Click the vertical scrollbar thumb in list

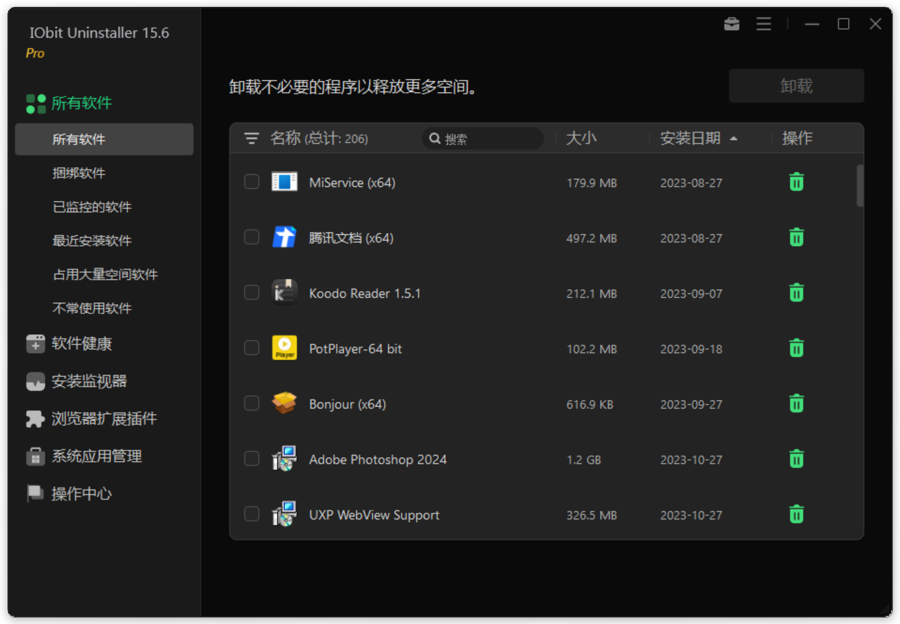click(860, 185)
